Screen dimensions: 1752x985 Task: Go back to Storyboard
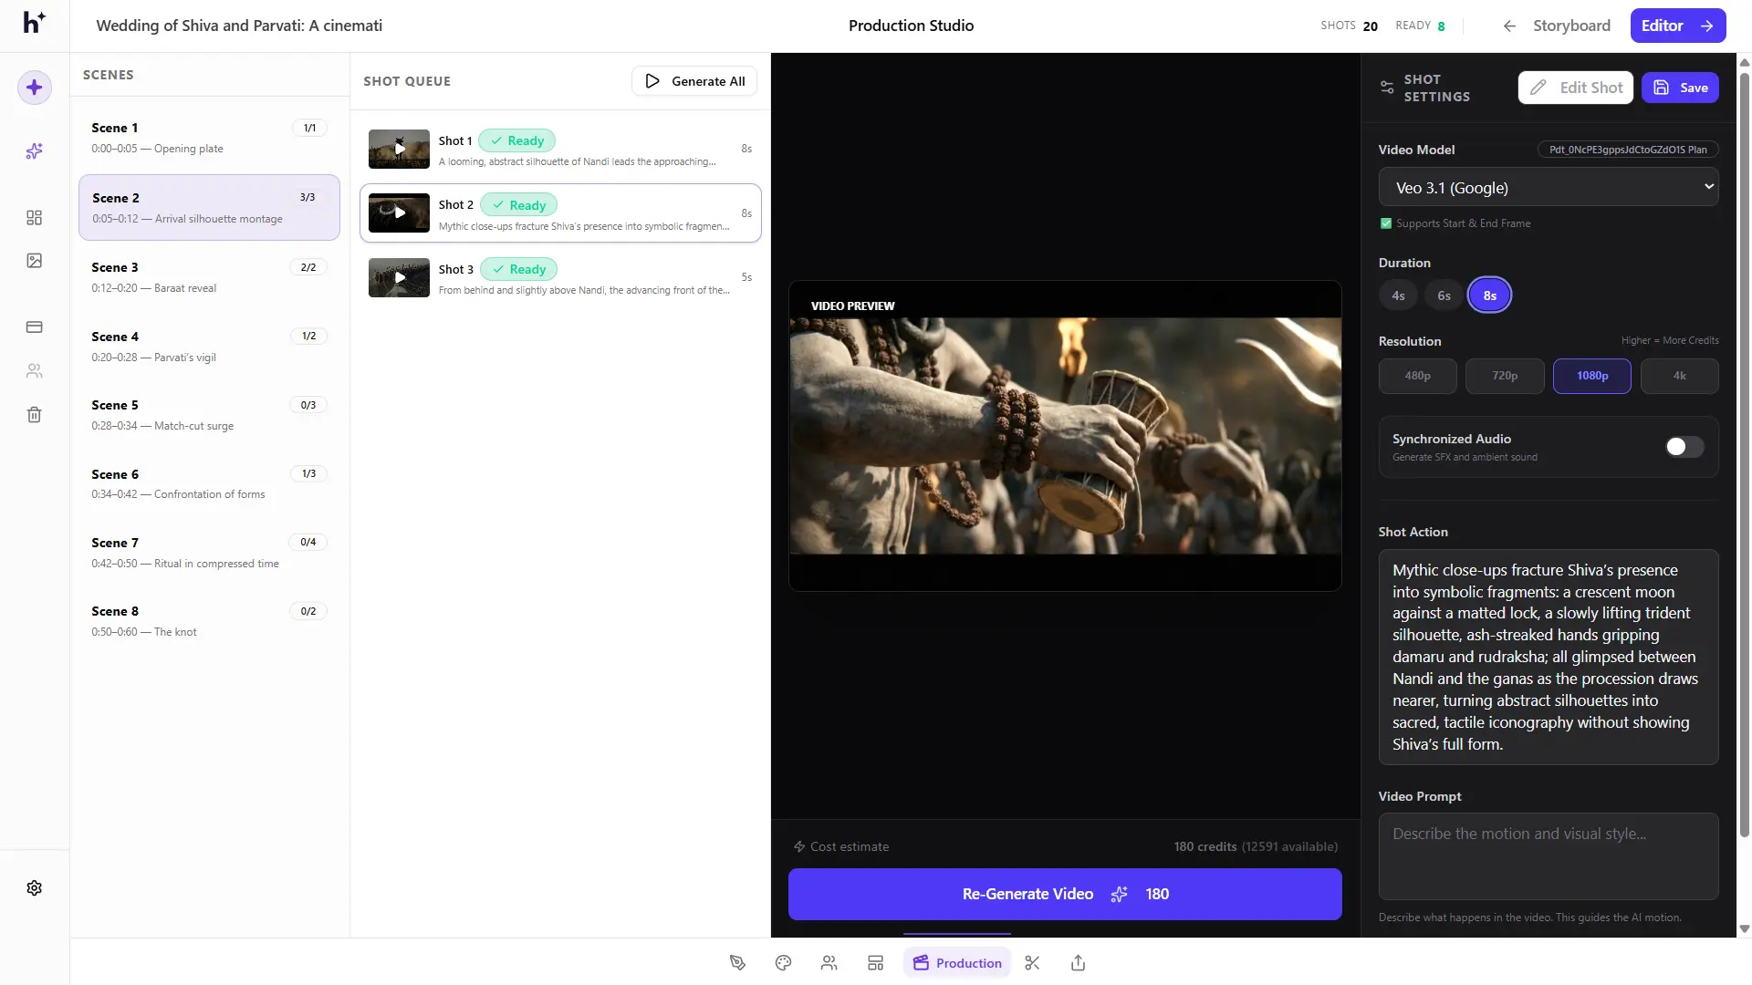(x=1557, y=26)
